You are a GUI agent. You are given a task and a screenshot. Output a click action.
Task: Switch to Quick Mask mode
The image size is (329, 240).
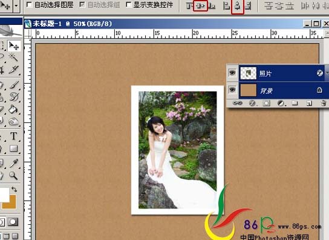coord(13,222)
